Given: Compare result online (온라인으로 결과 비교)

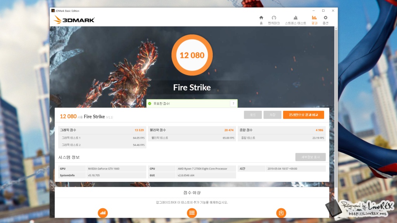Looking at the screenshot, I should coord(303,115).
